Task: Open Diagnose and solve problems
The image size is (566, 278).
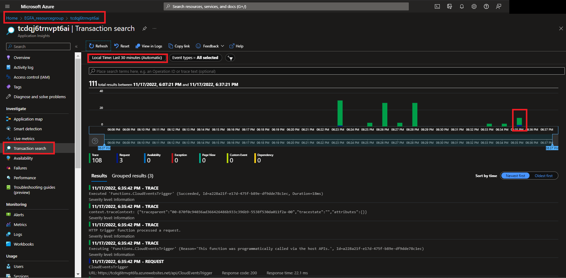Action: (x=40, y=97)
